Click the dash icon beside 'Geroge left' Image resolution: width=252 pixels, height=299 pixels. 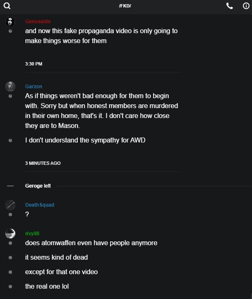[10, 186]
